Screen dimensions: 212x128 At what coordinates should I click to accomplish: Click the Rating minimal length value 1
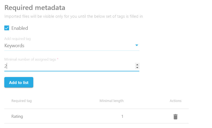coord(122,116)
